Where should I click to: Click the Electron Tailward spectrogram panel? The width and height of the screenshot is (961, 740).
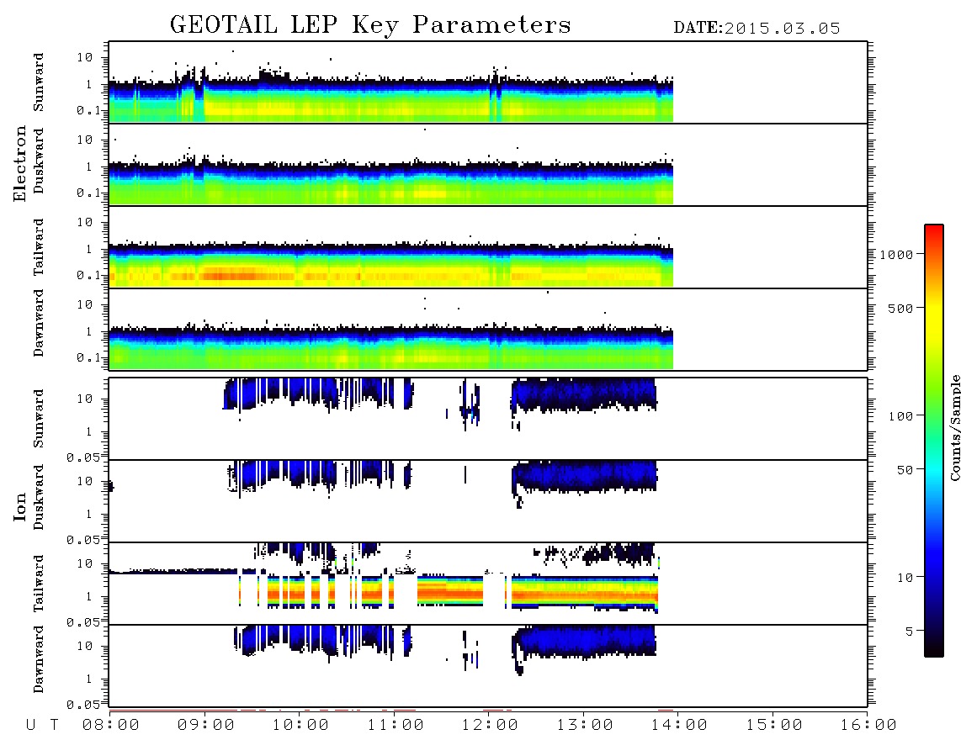pyautogui.click(x=488, y=247)
